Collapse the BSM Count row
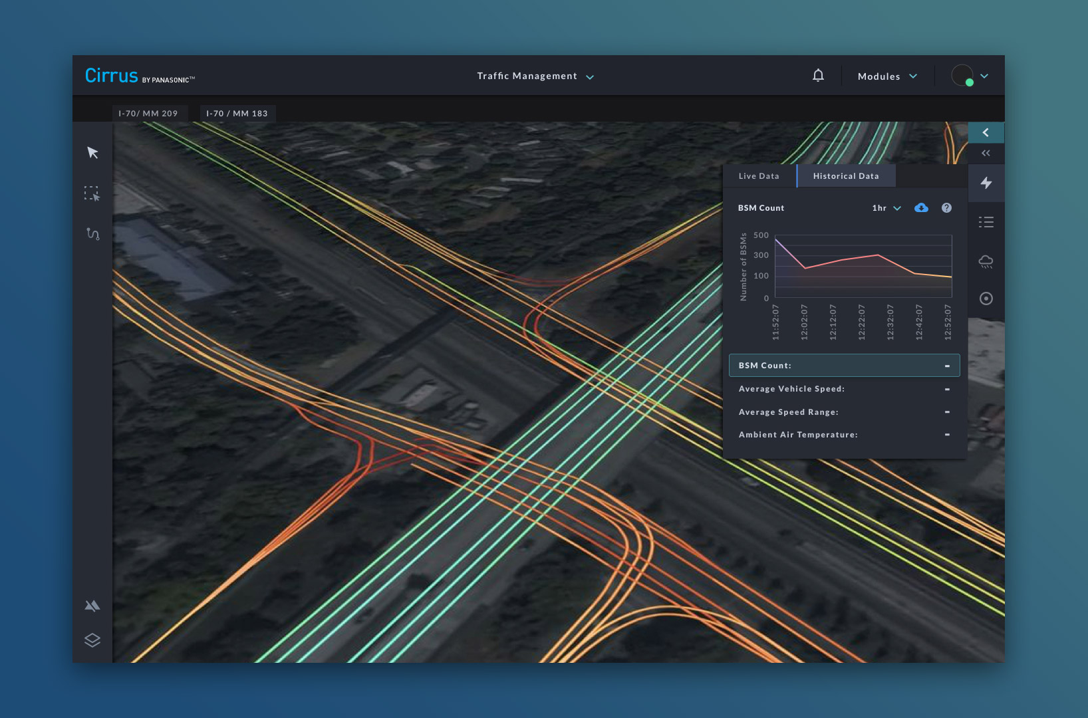 (844, 366)
